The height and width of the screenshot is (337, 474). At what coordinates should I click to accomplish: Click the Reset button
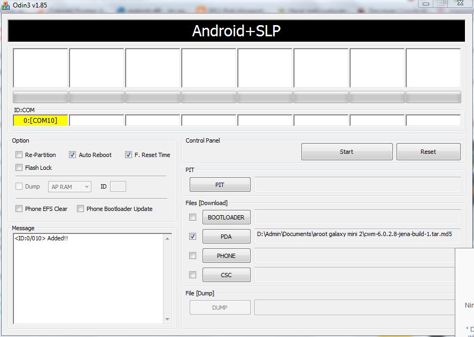pos(429,152)
